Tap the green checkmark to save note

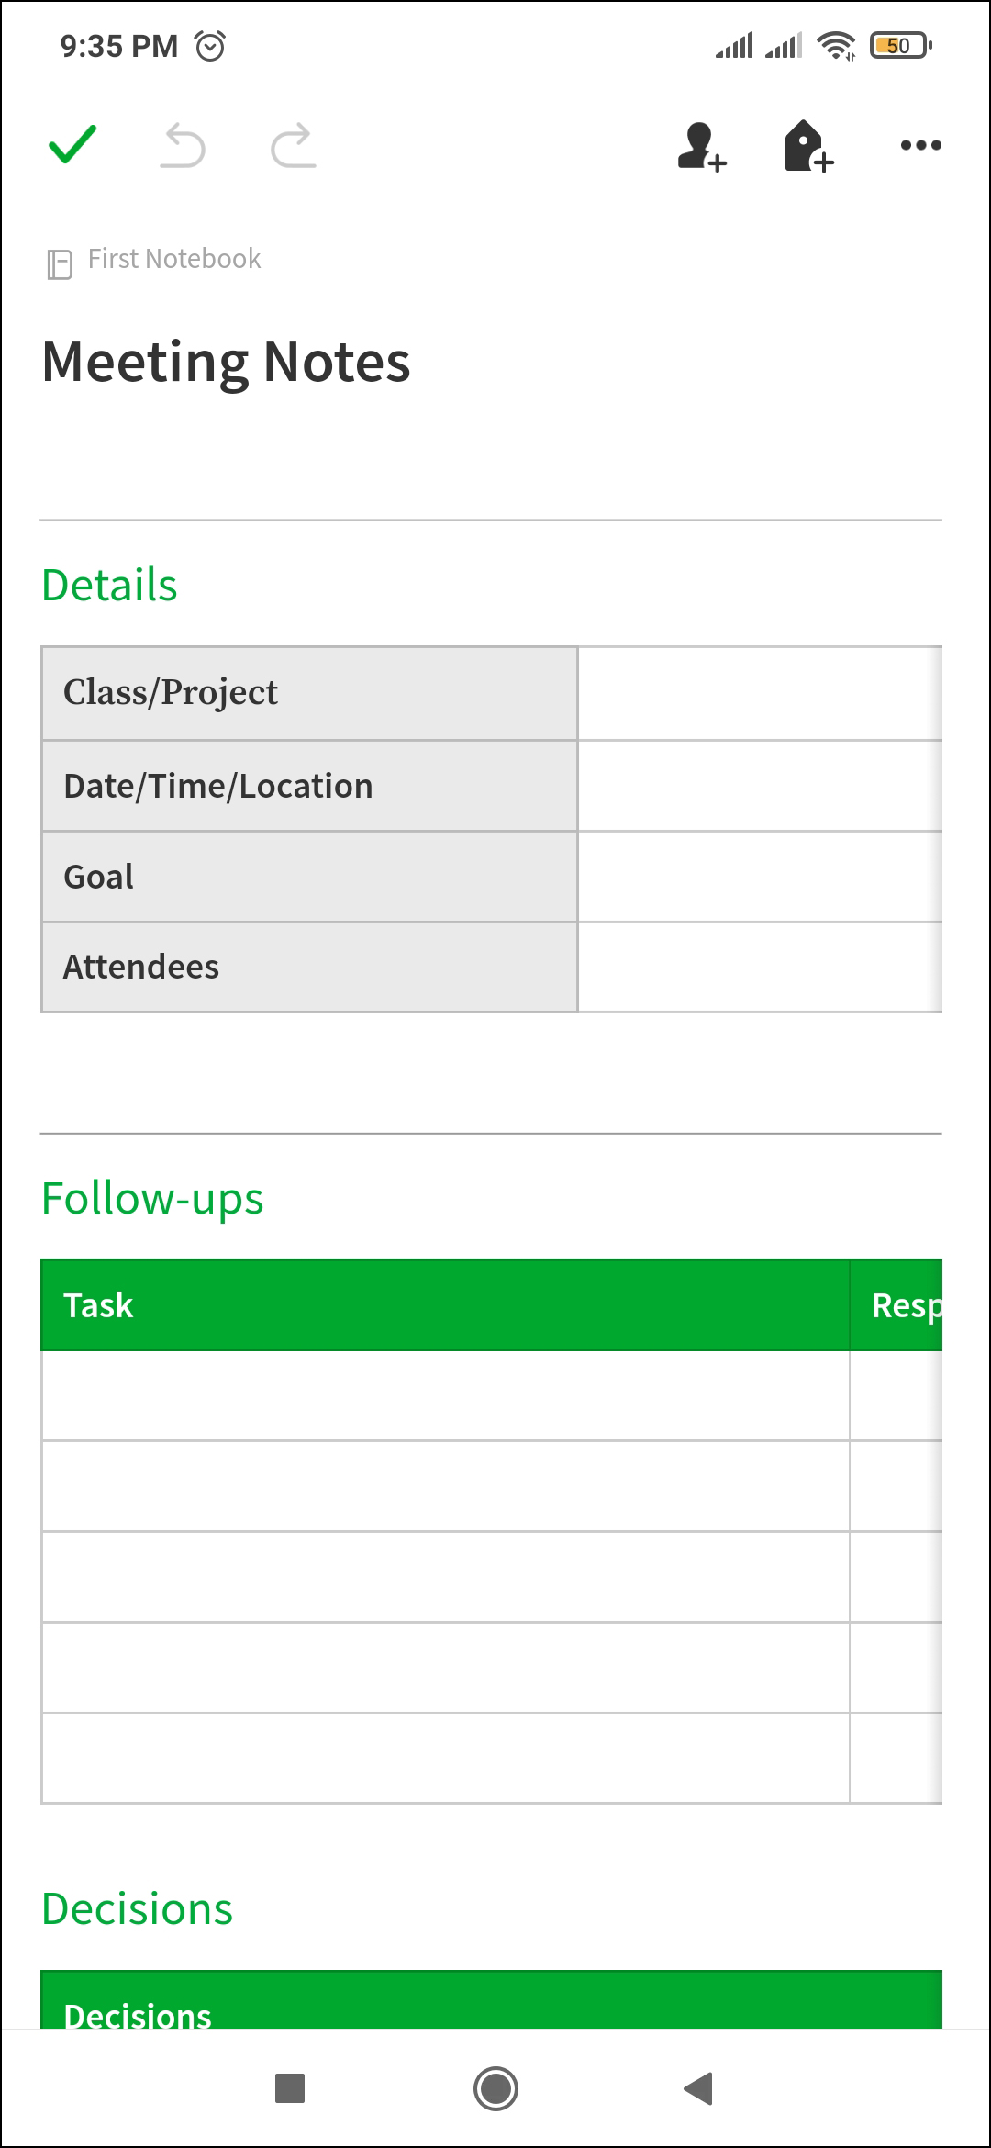coord(72,145)
